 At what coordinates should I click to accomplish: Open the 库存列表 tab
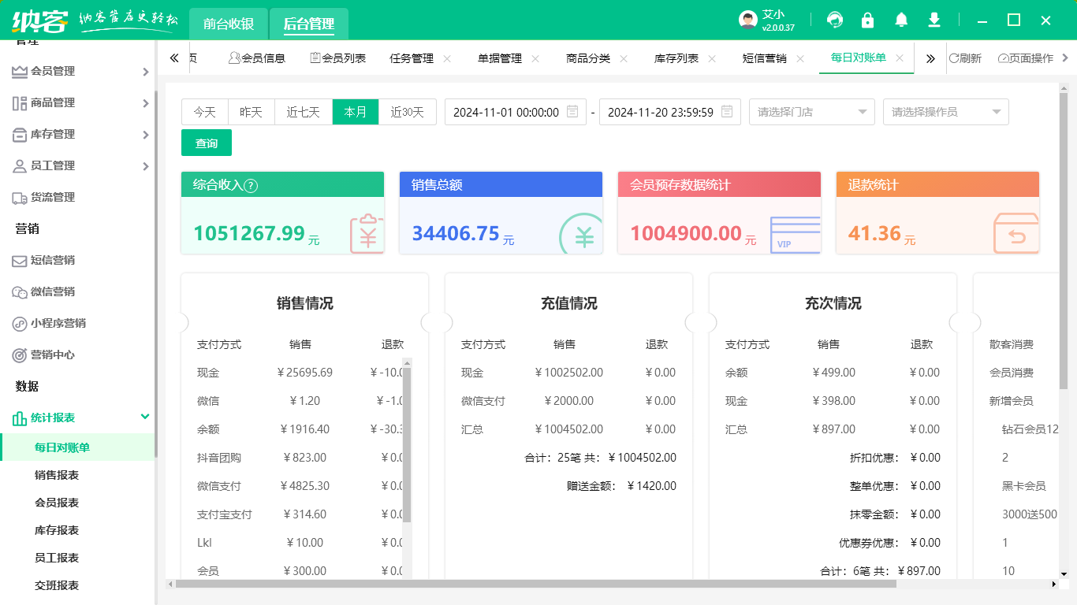click(x=676, y=58)
